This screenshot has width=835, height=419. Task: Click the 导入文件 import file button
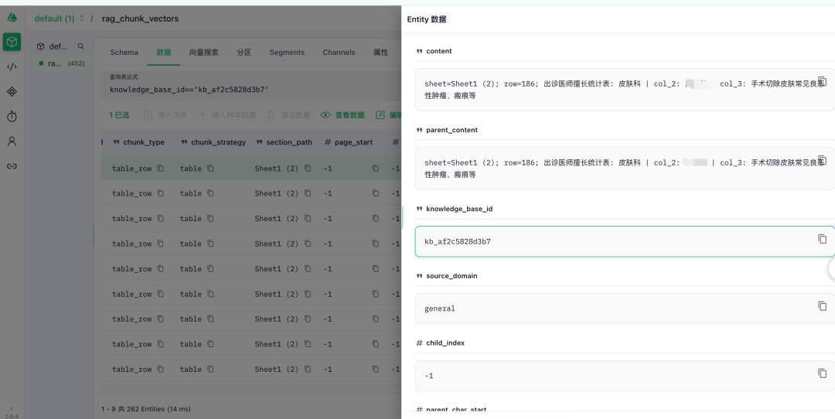tap(165, 115)
